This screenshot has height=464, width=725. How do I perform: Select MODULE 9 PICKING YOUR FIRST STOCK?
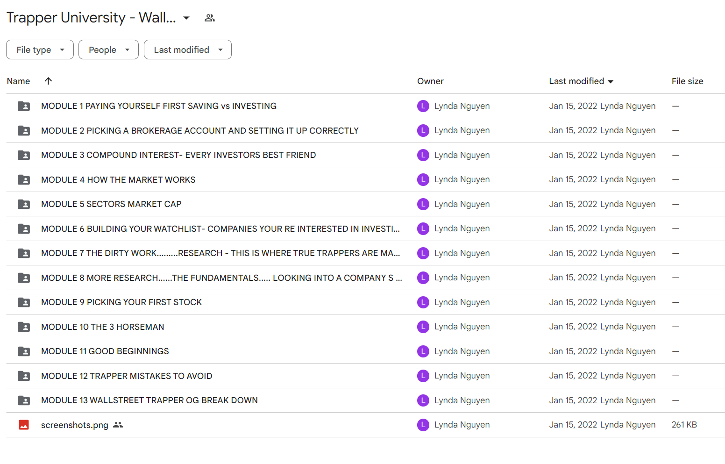(x=121, y=302)
